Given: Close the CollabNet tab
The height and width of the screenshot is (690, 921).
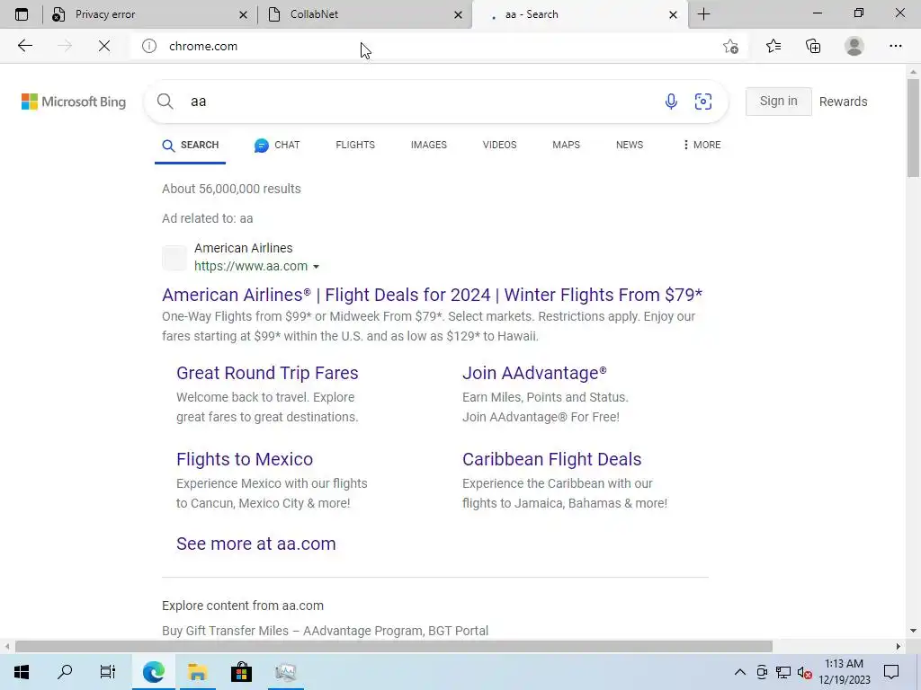Looking at the screenshot, I should click(458, 14).
